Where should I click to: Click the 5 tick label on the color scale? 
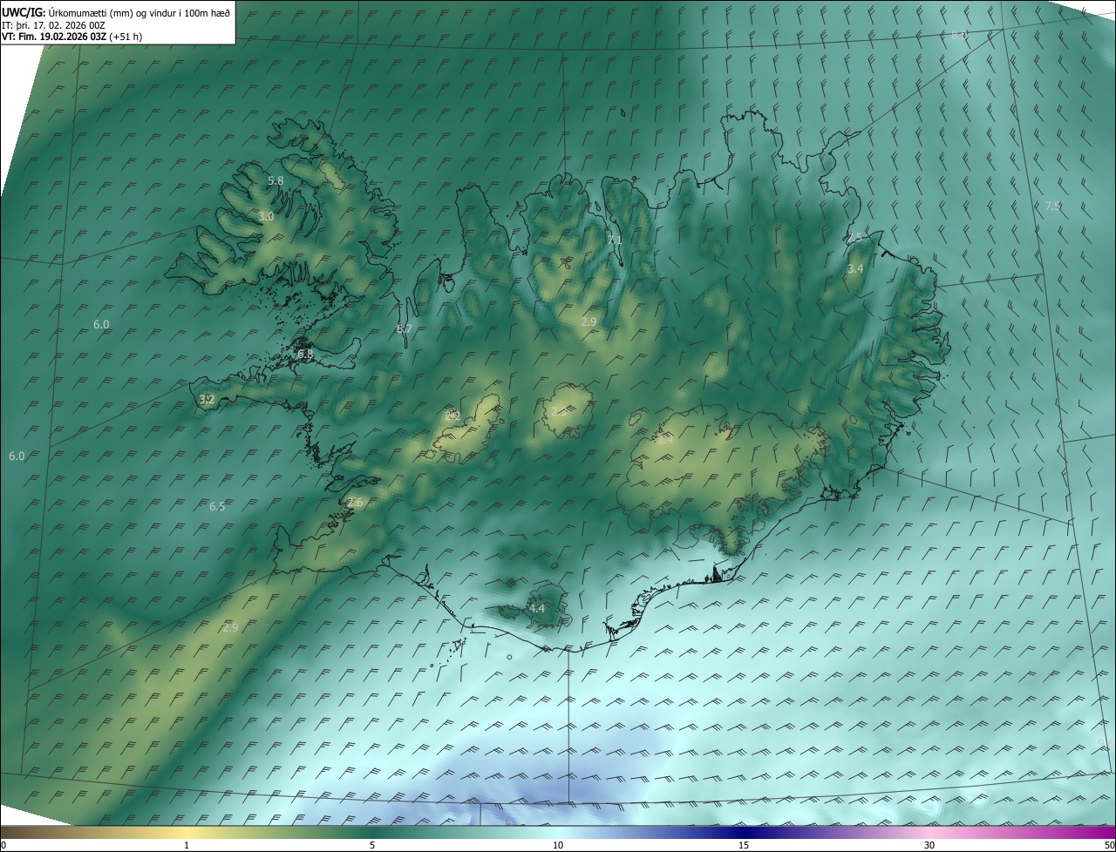[x=372, y=846]
